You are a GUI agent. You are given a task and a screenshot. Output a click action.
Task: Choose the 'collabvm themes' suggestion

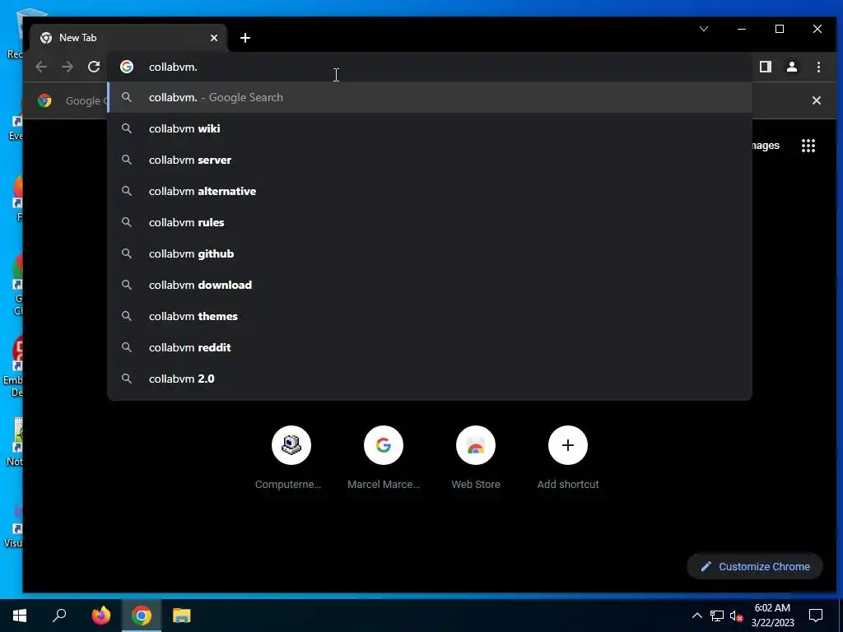(430, 316)
